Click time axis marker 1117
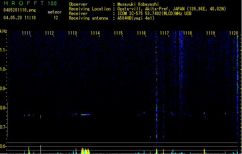The width and height of the screenshot is (242, 154). coord(164,33)
